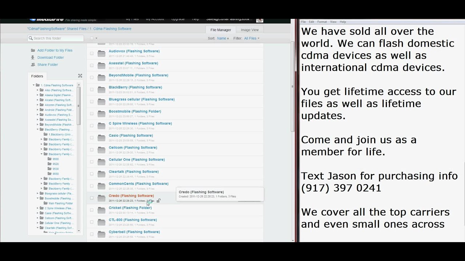Check the box for BeyondMobile (Flashing Software)

click(92, 78)
